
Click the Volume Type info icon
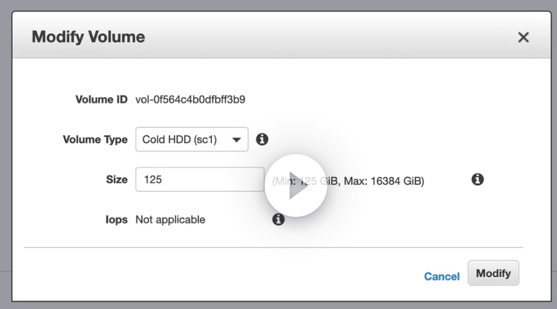pyautogui.click(x=262, y=139)
